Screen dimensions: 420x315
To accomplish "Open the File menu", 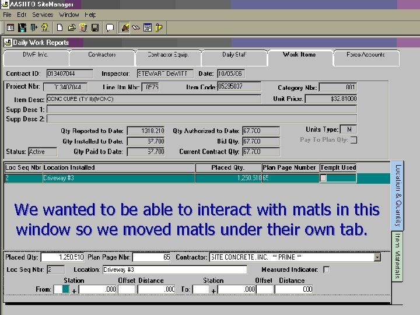I will pos(7,15).
